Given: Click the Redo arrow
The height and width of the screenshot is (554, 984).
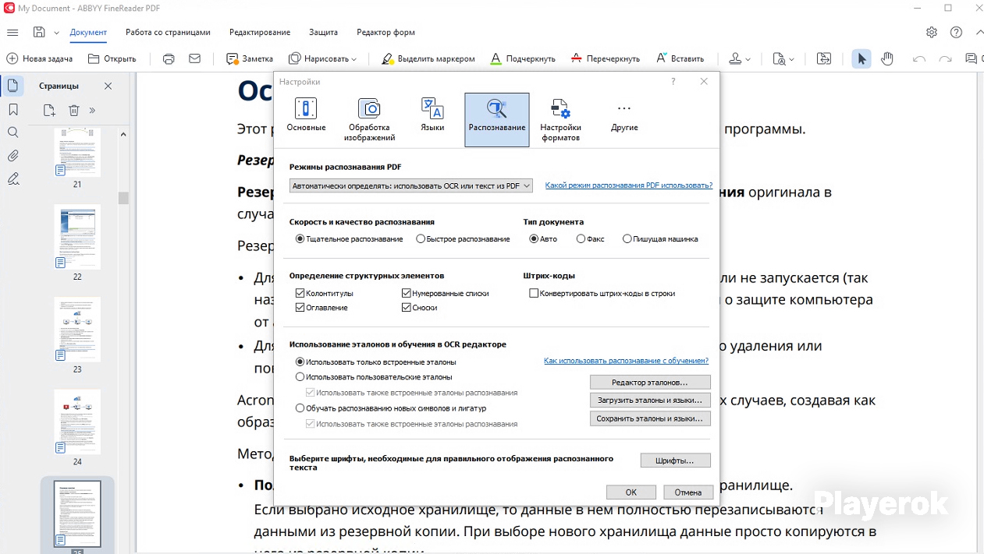Looking at the screenshot, I should (946, 58).
